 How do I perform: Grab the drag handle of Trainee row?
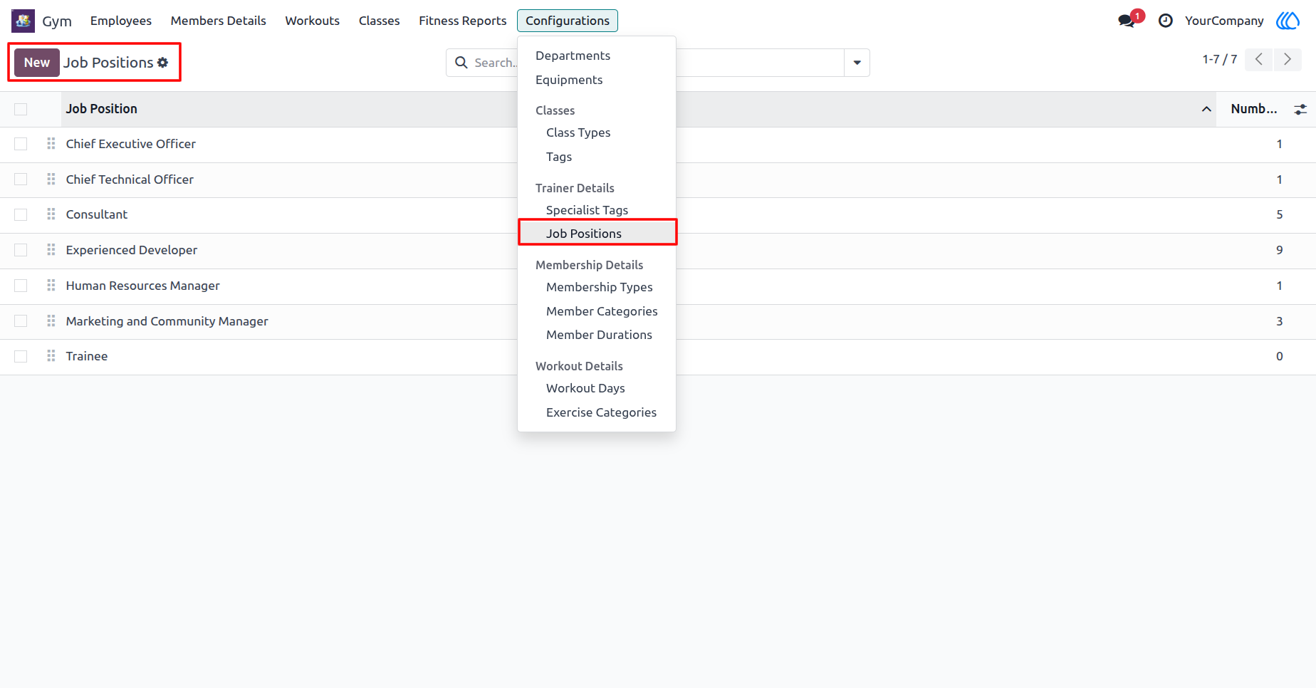click(51, 356)
